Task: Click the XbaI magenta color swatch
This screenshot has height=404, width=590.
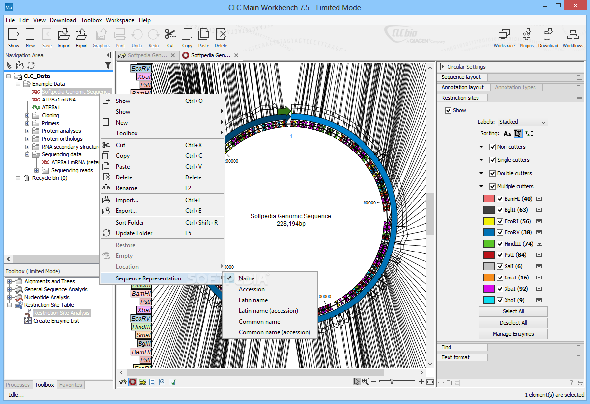Action: tap(489, 289)
